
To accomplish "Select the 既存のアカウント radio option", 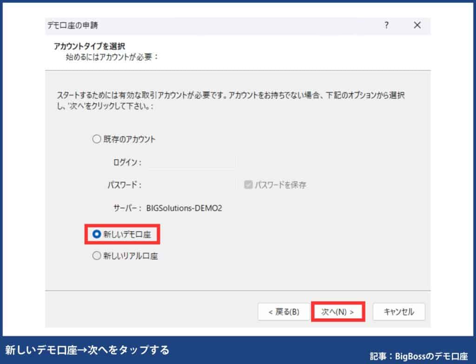I will (97, 138).
